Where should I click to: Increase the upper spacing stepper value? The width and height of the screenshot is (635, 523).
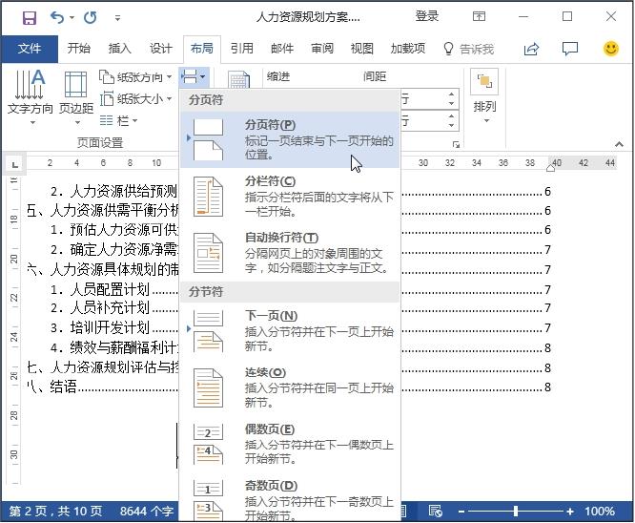point(451,94)
